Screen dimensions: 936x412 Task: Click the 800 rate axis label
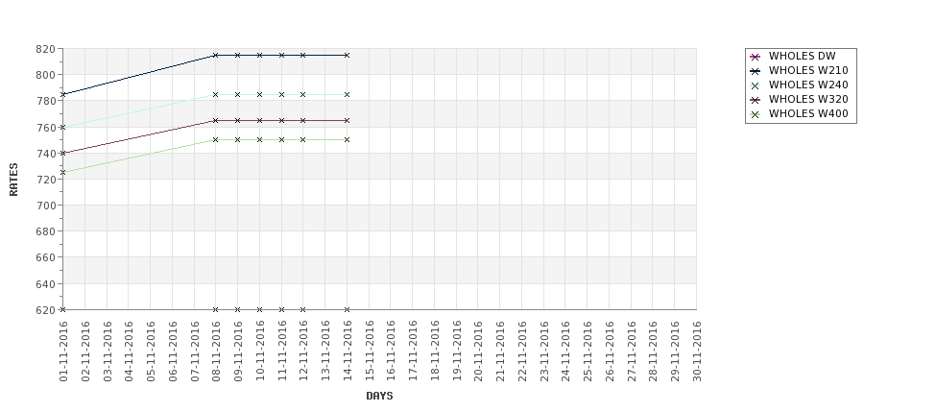46,75
